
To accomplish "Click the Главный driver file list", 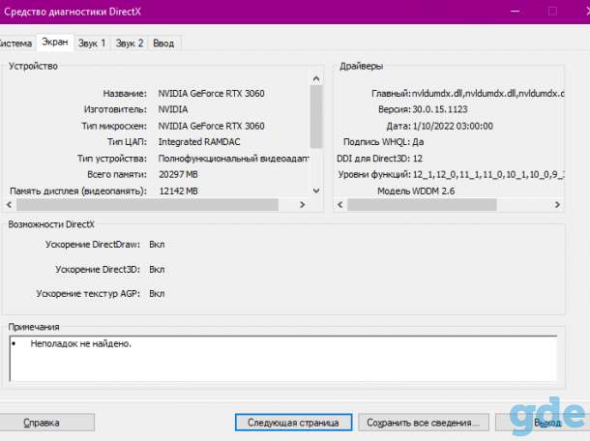I will pyautogui.click(x=488, y=93).
